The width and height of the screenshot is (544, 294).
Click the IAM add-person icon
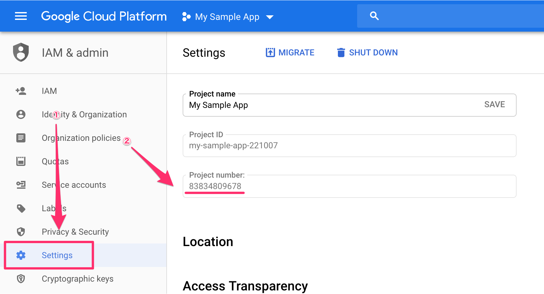[21, 91]
